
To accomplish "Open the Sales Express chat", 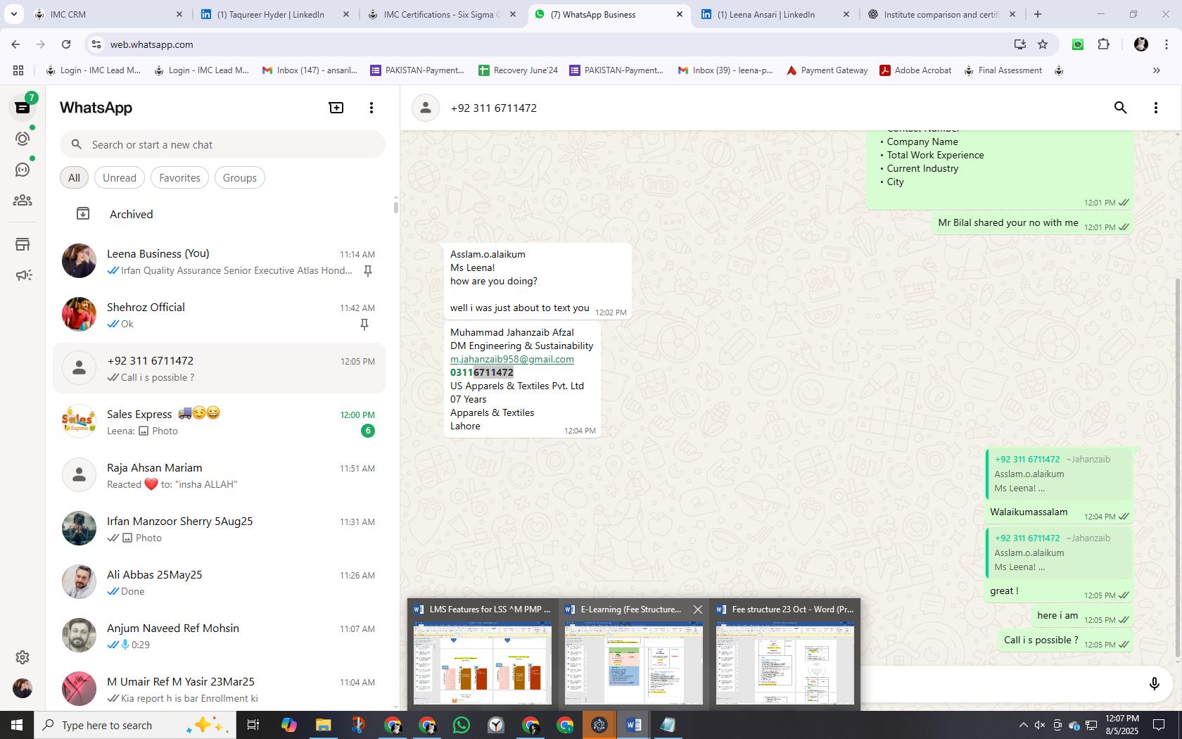I will point(219,422).
